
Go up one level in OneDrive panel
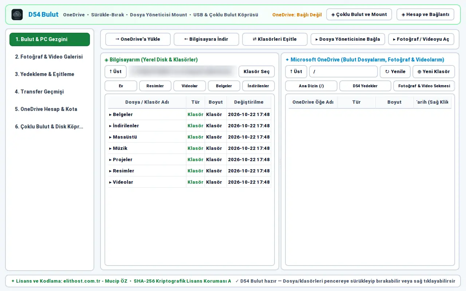(x=296, y=72)
